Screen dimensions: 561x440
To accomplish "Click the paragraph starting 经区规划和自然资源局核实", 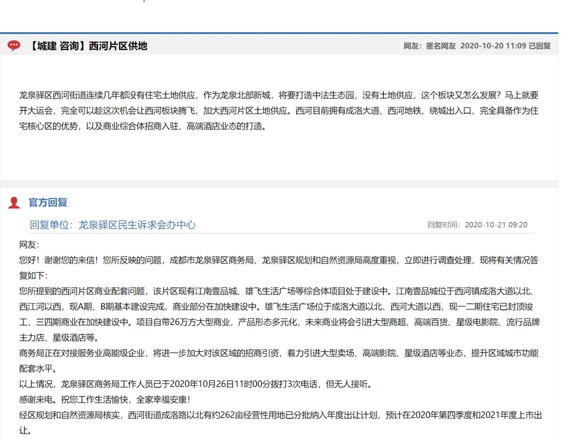I will pos(280,422).
